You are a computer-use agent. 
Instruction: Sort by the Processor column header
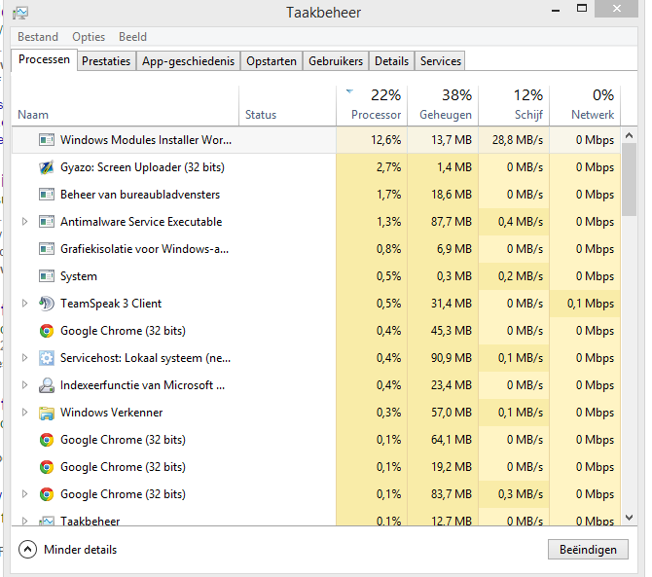pos(372,106)
